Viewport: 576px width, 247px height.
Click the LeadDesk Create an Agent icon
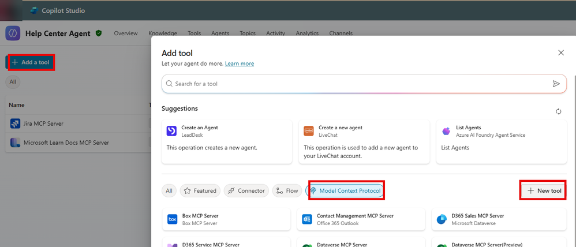point(171,131)
